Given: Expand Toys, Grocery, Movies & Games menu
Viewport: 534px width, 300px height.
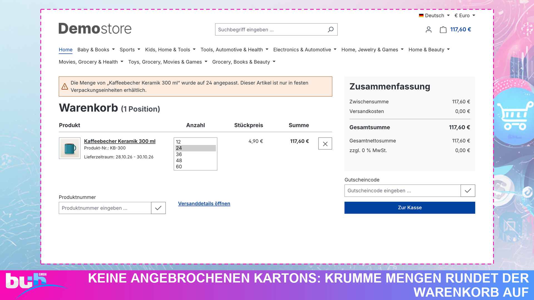Looking at the screenshot, I should point(168,62).
